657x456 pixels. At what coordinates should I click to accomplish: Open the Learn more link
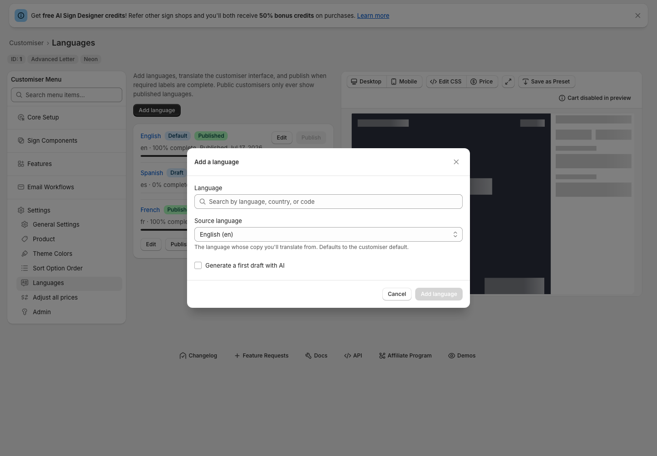click(373, 16)
